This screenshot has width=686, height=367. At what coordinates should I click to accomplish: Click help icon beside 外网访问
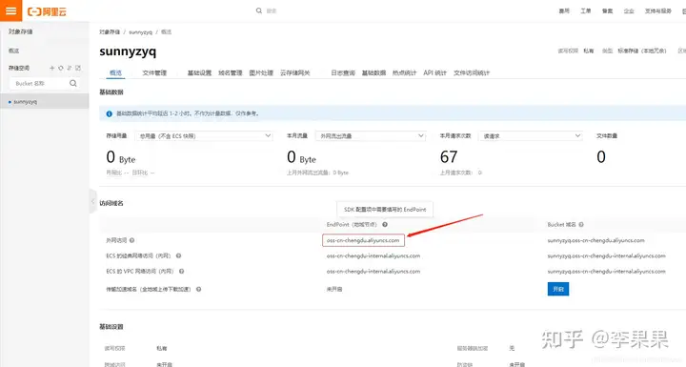click(131, 240)
